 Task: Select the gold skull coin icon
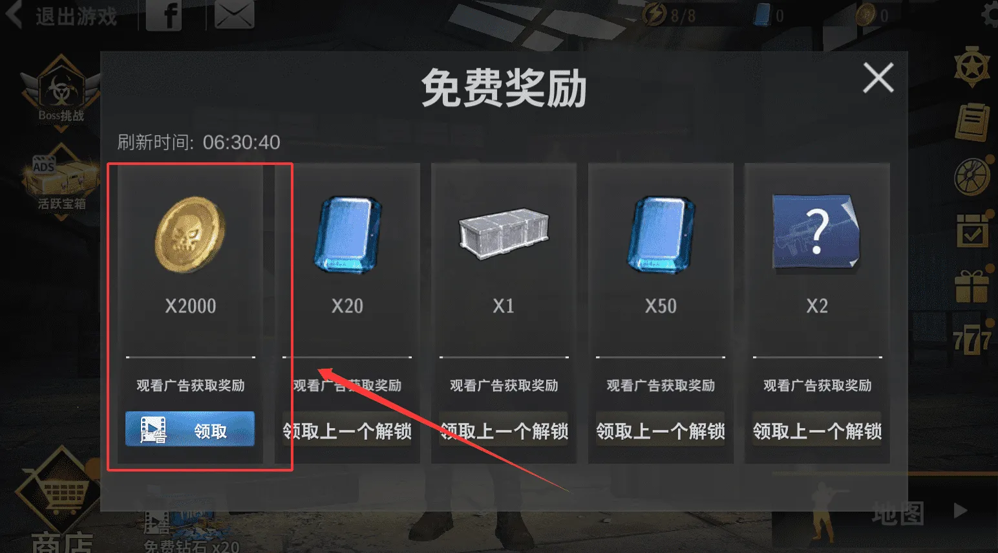(190, 234)
